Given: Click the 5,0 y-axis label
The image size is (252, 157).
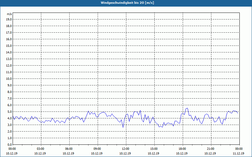Looking at the screenshot, I should (x=9, y=112).
